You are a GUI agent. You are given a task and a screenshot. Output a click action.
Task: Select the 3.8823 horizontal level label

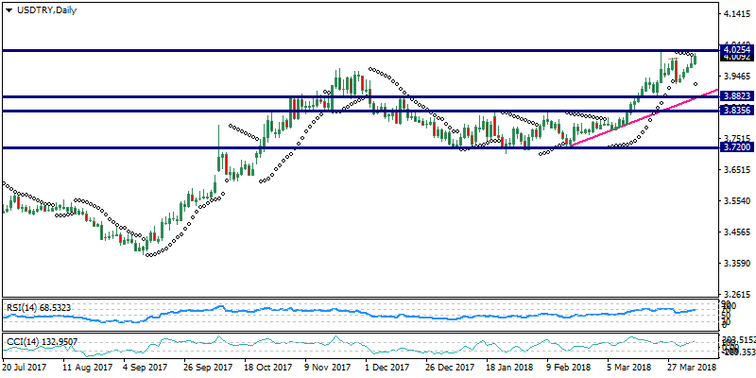735,96
